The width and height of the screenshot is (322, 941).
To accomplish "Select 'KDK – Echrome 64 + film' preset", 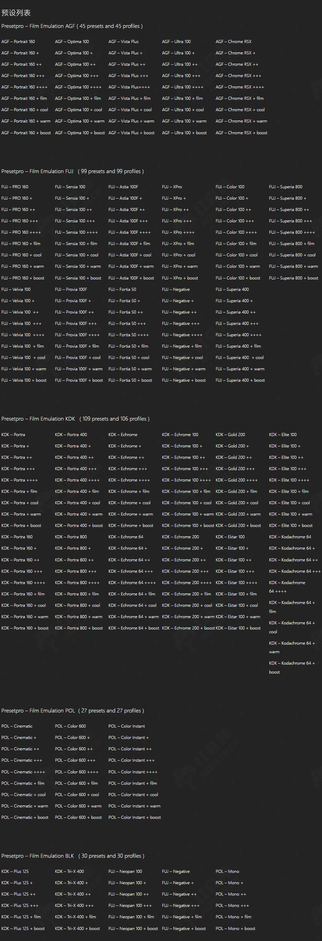I will point(132,594).
